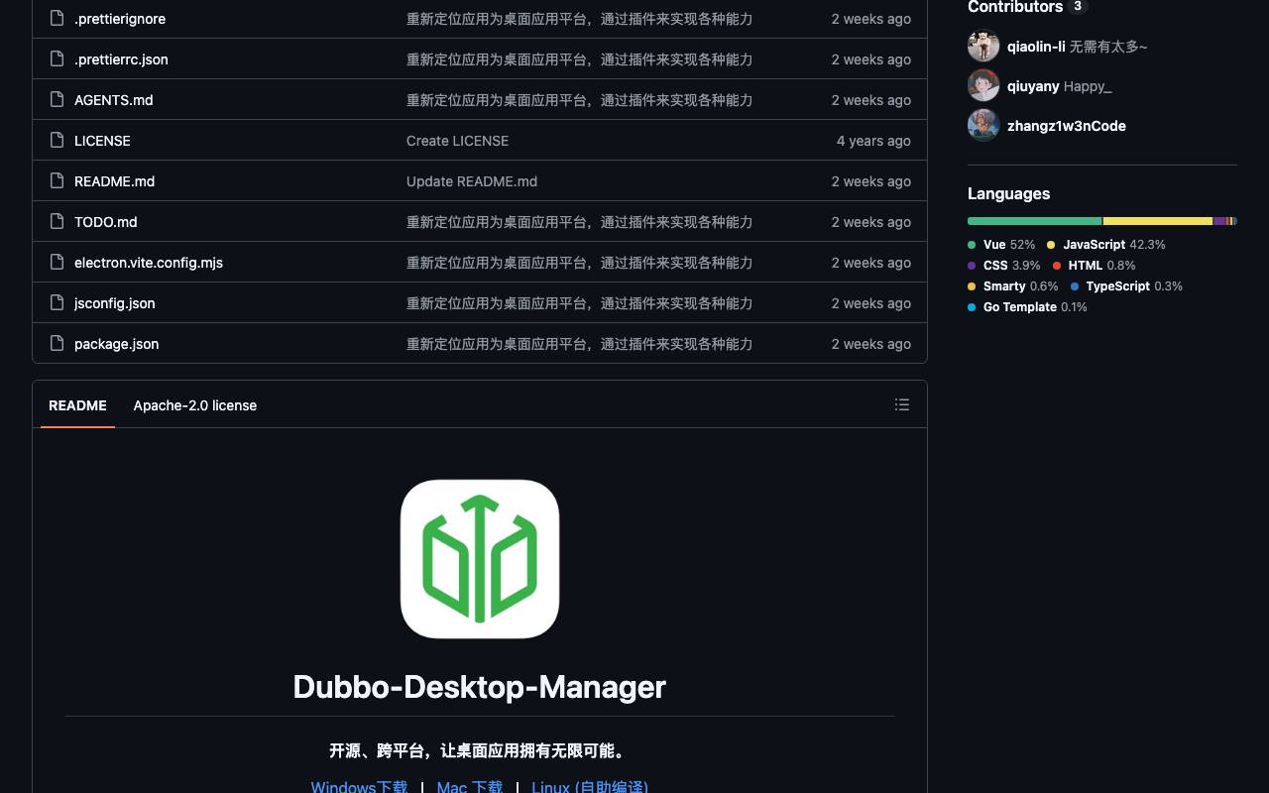Viewport: 1269px width, 793px height.
Task: Click the file icon beside README.md
Action: [x=57, y=180]
